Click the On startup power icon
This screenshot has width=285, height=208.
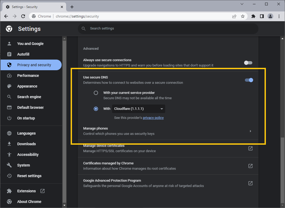click(9, 118)
